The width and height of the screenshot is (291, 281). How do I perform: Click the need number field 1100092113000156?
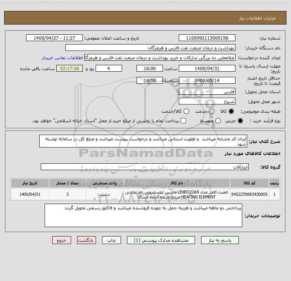click(207, 38)
